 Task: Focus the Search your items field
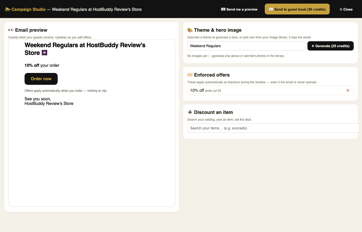(273, 128)
